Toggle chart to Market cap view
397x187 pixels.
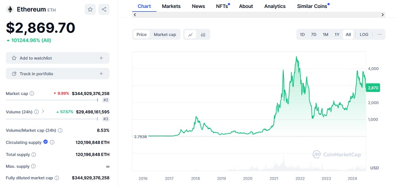(165, 35)
